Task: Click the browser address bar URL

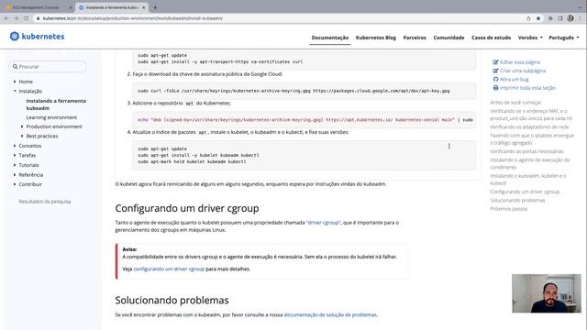Action: pos(132,18)
